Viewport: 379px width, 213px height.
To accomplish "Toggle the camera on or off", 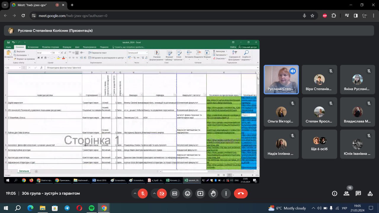I will tap(162, 193).
